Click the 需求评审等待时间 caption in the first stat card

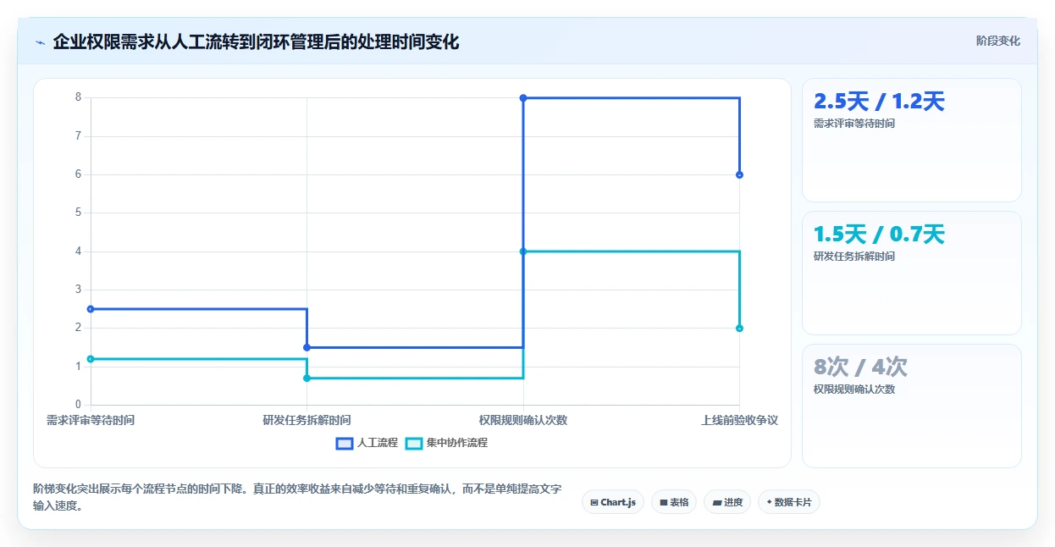click(854, 124)
